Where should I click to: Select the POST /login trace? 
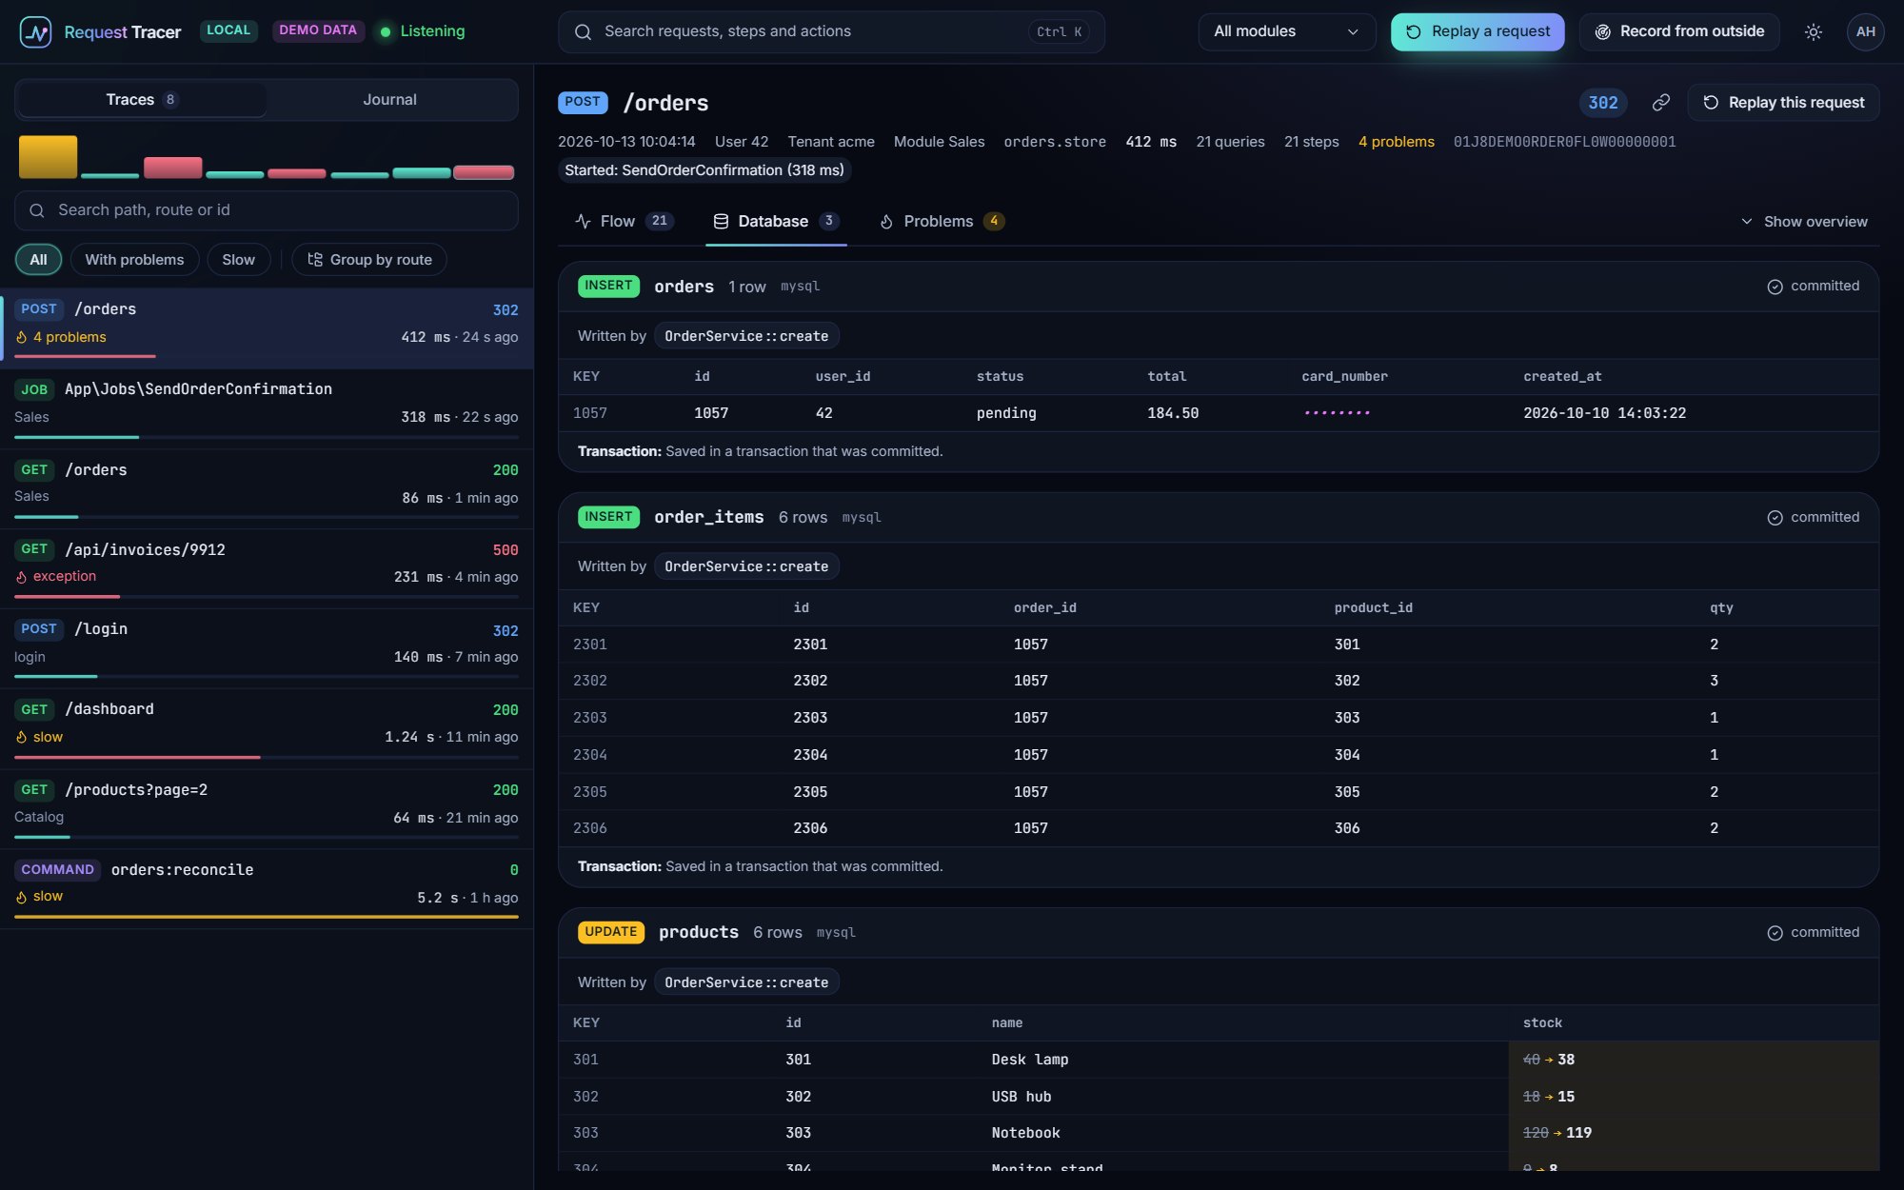click(x=267, y=647)
